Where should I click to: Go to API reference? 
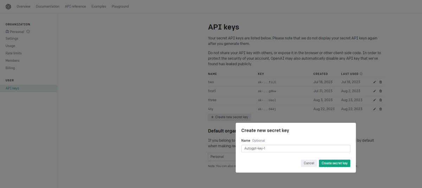(75, 7)
